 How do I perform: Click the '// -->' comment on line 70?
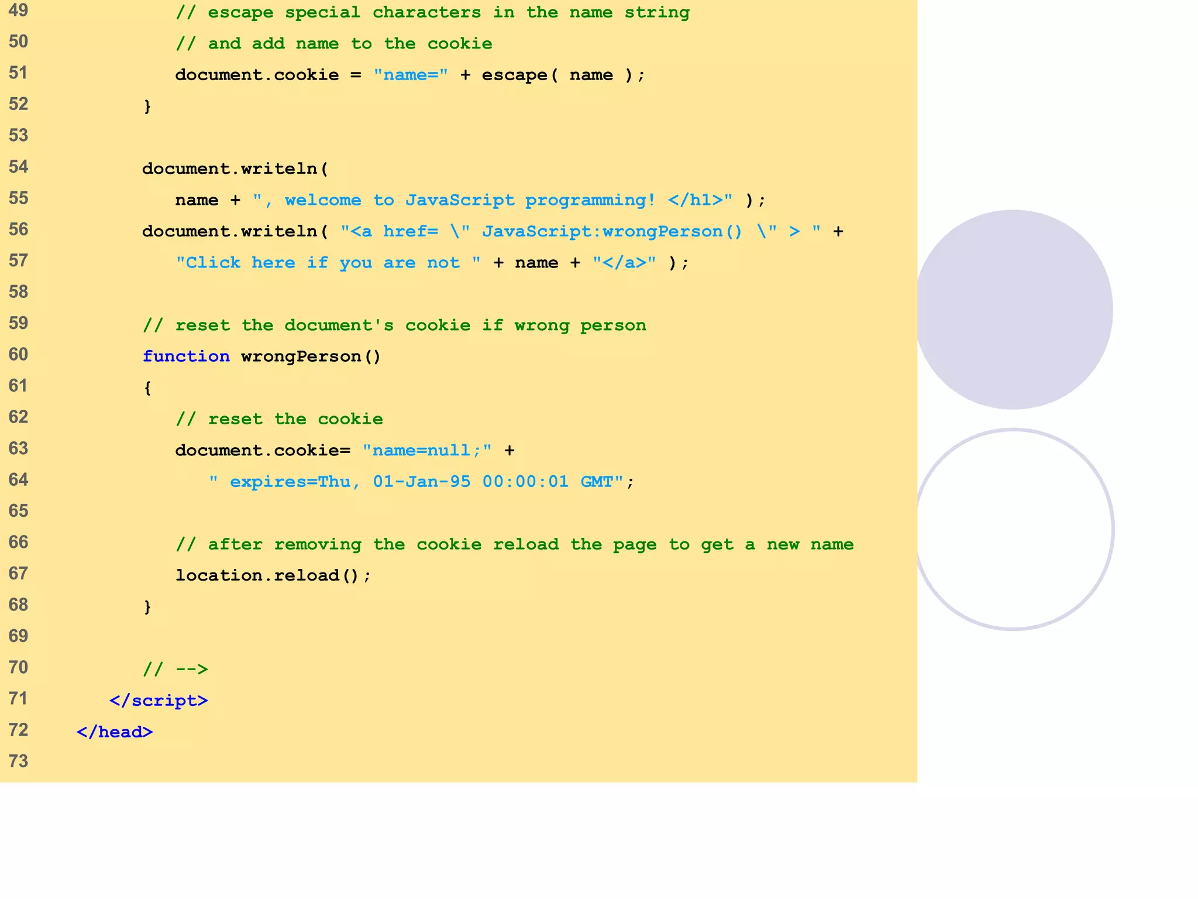tap(175, 669)
